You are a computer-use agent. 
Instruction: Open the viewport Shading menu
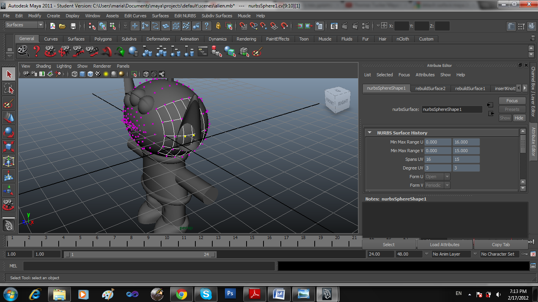click(x=43, y=66)
